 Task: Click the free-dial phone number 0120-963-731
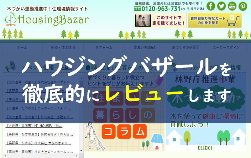(161, 9)
